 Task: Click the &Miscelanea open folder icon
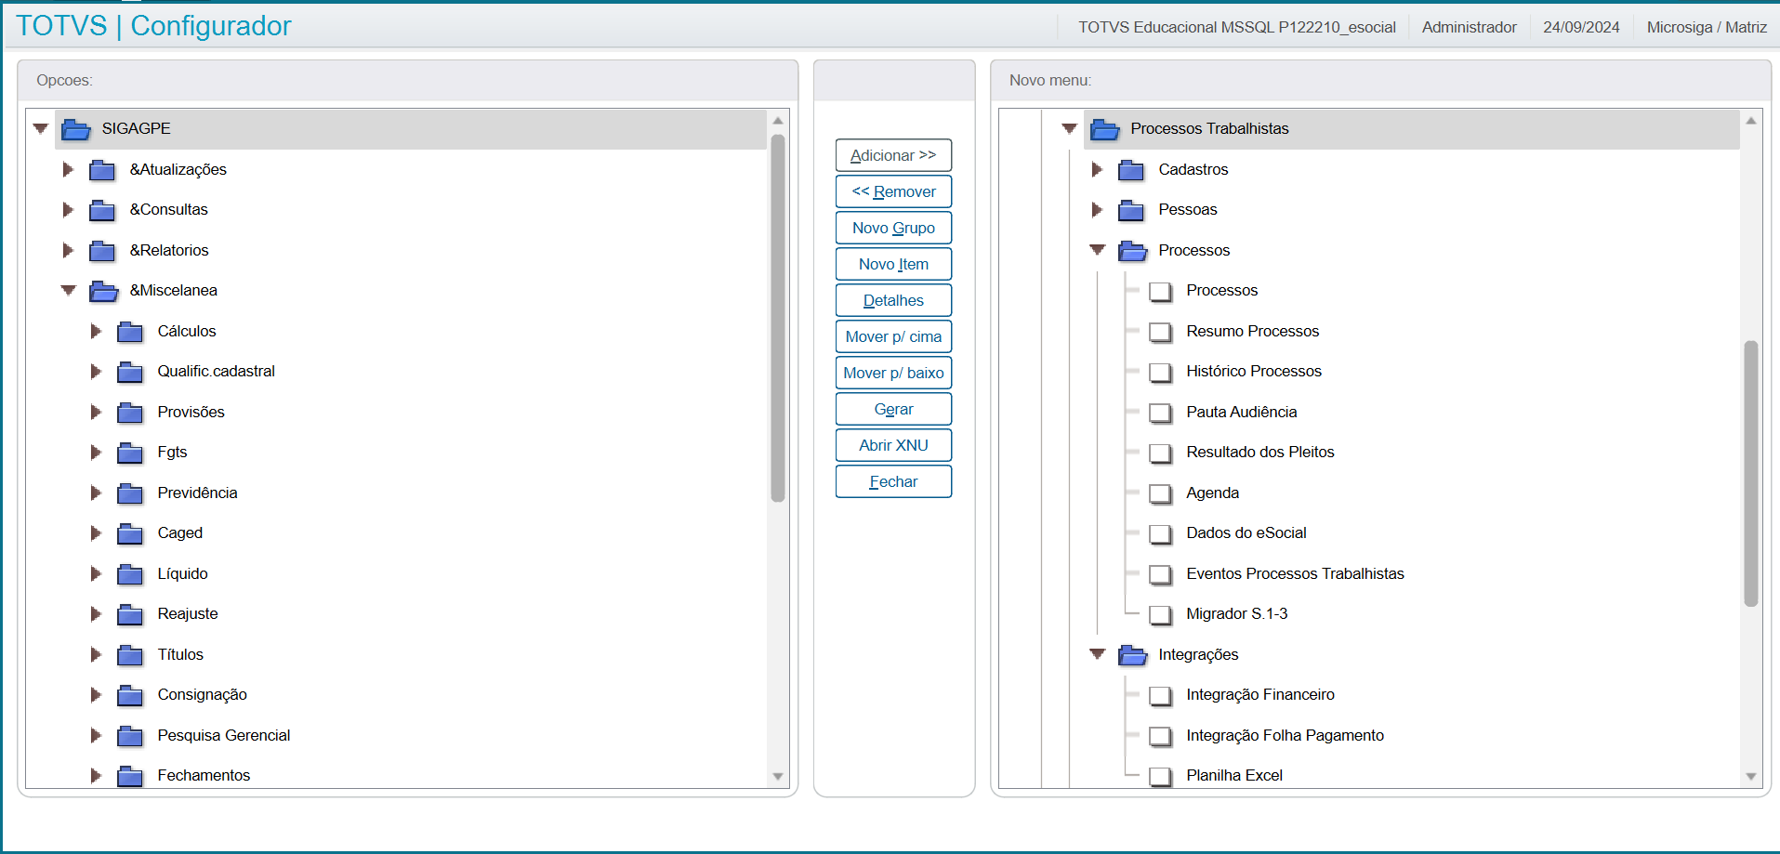tap(103, 291)
